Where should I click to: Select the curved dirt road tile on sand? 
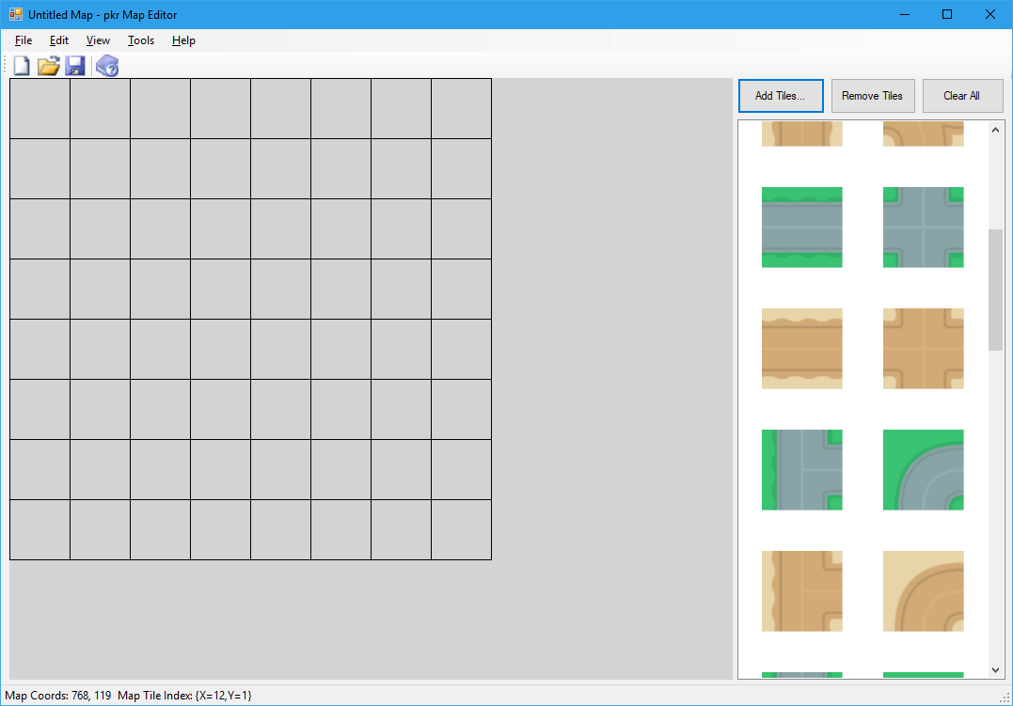click(x=923, y=591)
